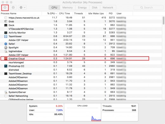Click the Quit Process stop icon
This screenshot has width=165, height=124.
[5, 8]
